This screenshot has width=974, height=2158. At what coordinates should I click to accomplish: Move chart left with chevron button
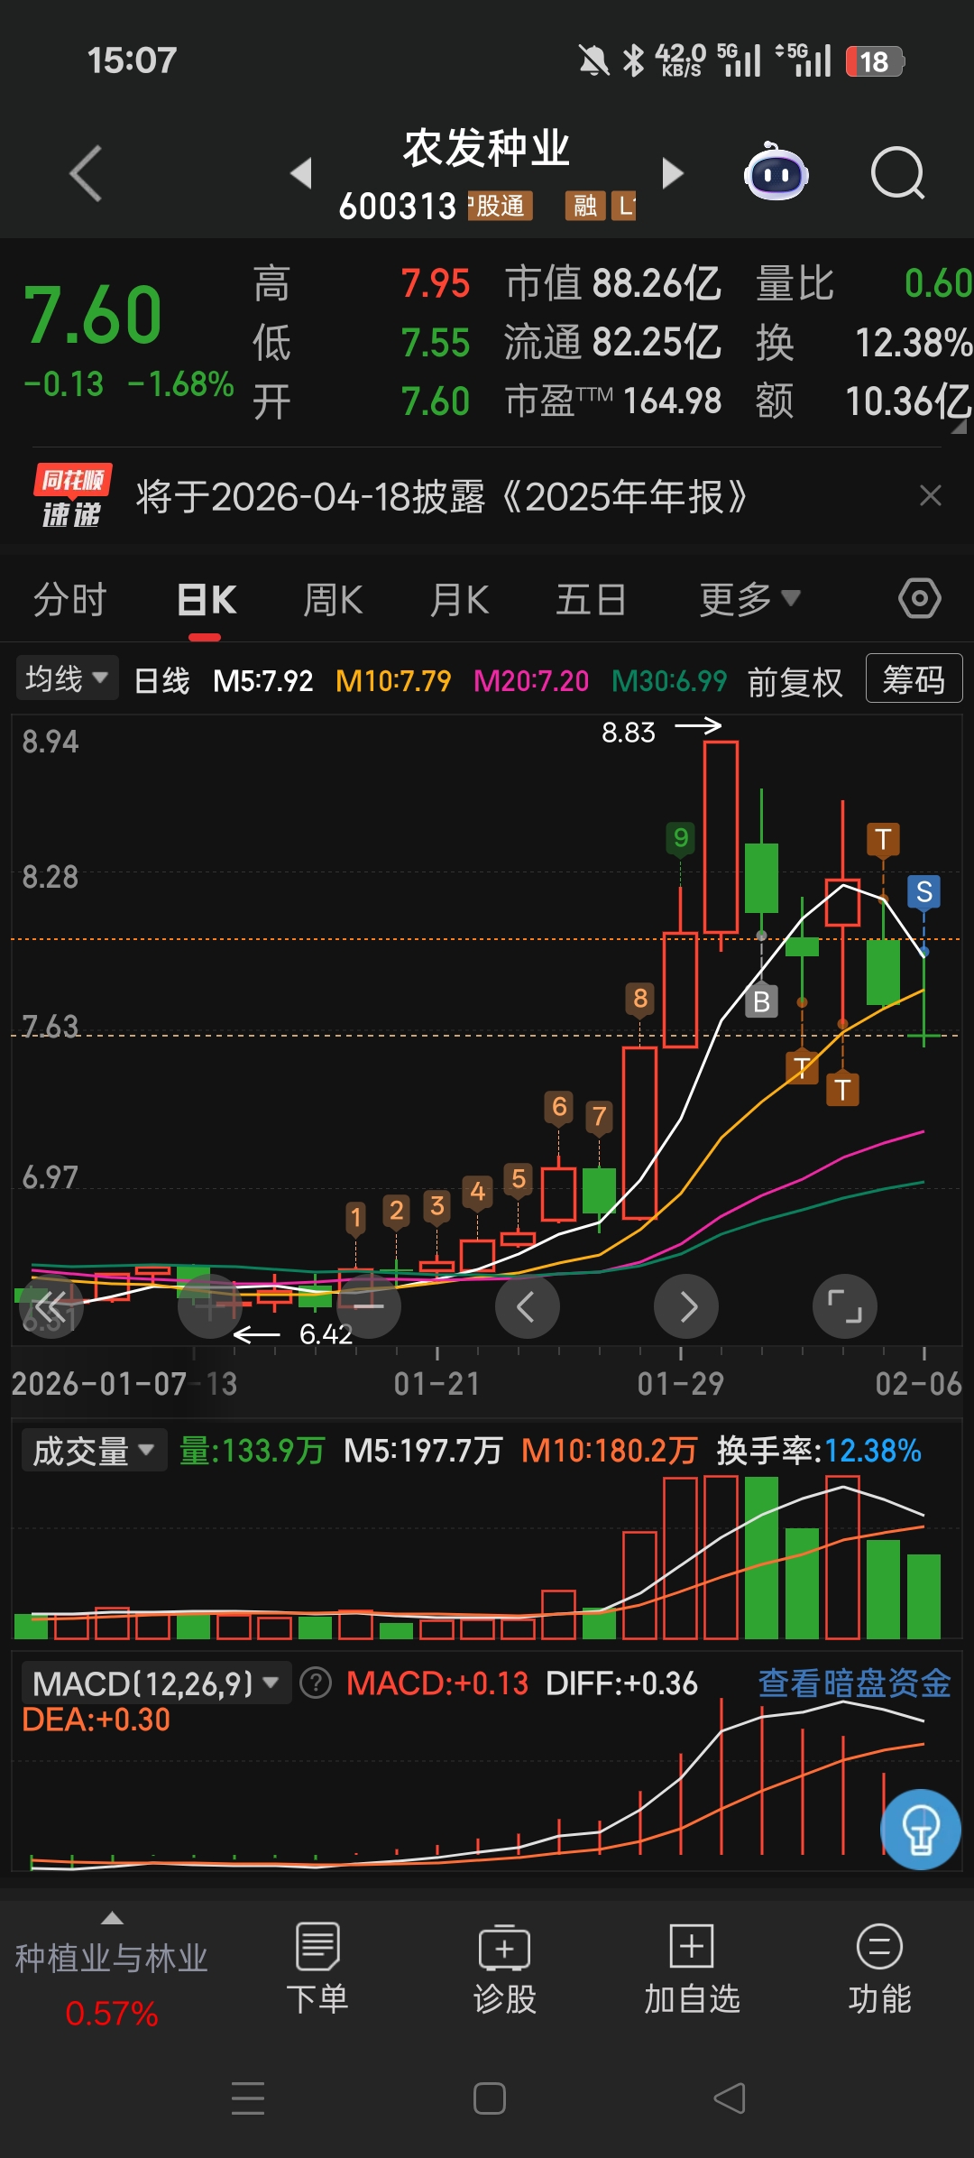pyautogui.click(x=528, y=1306)
